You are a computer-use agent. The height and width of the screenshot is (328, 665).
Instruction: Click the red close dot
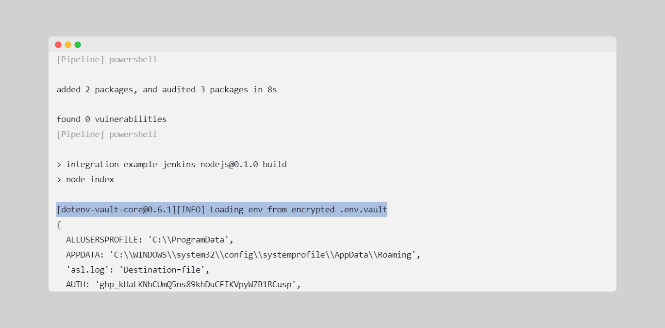pyautogui.click(x=58, y=45)
